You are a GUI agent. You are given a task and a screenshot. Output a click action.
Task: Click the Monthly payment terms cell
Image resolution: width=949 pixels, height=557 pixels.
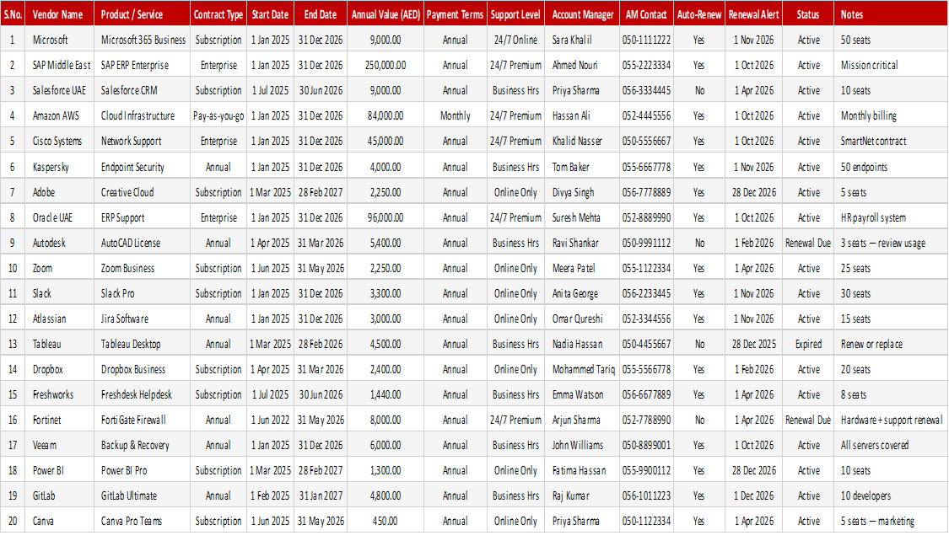click(x=456, y=116)
